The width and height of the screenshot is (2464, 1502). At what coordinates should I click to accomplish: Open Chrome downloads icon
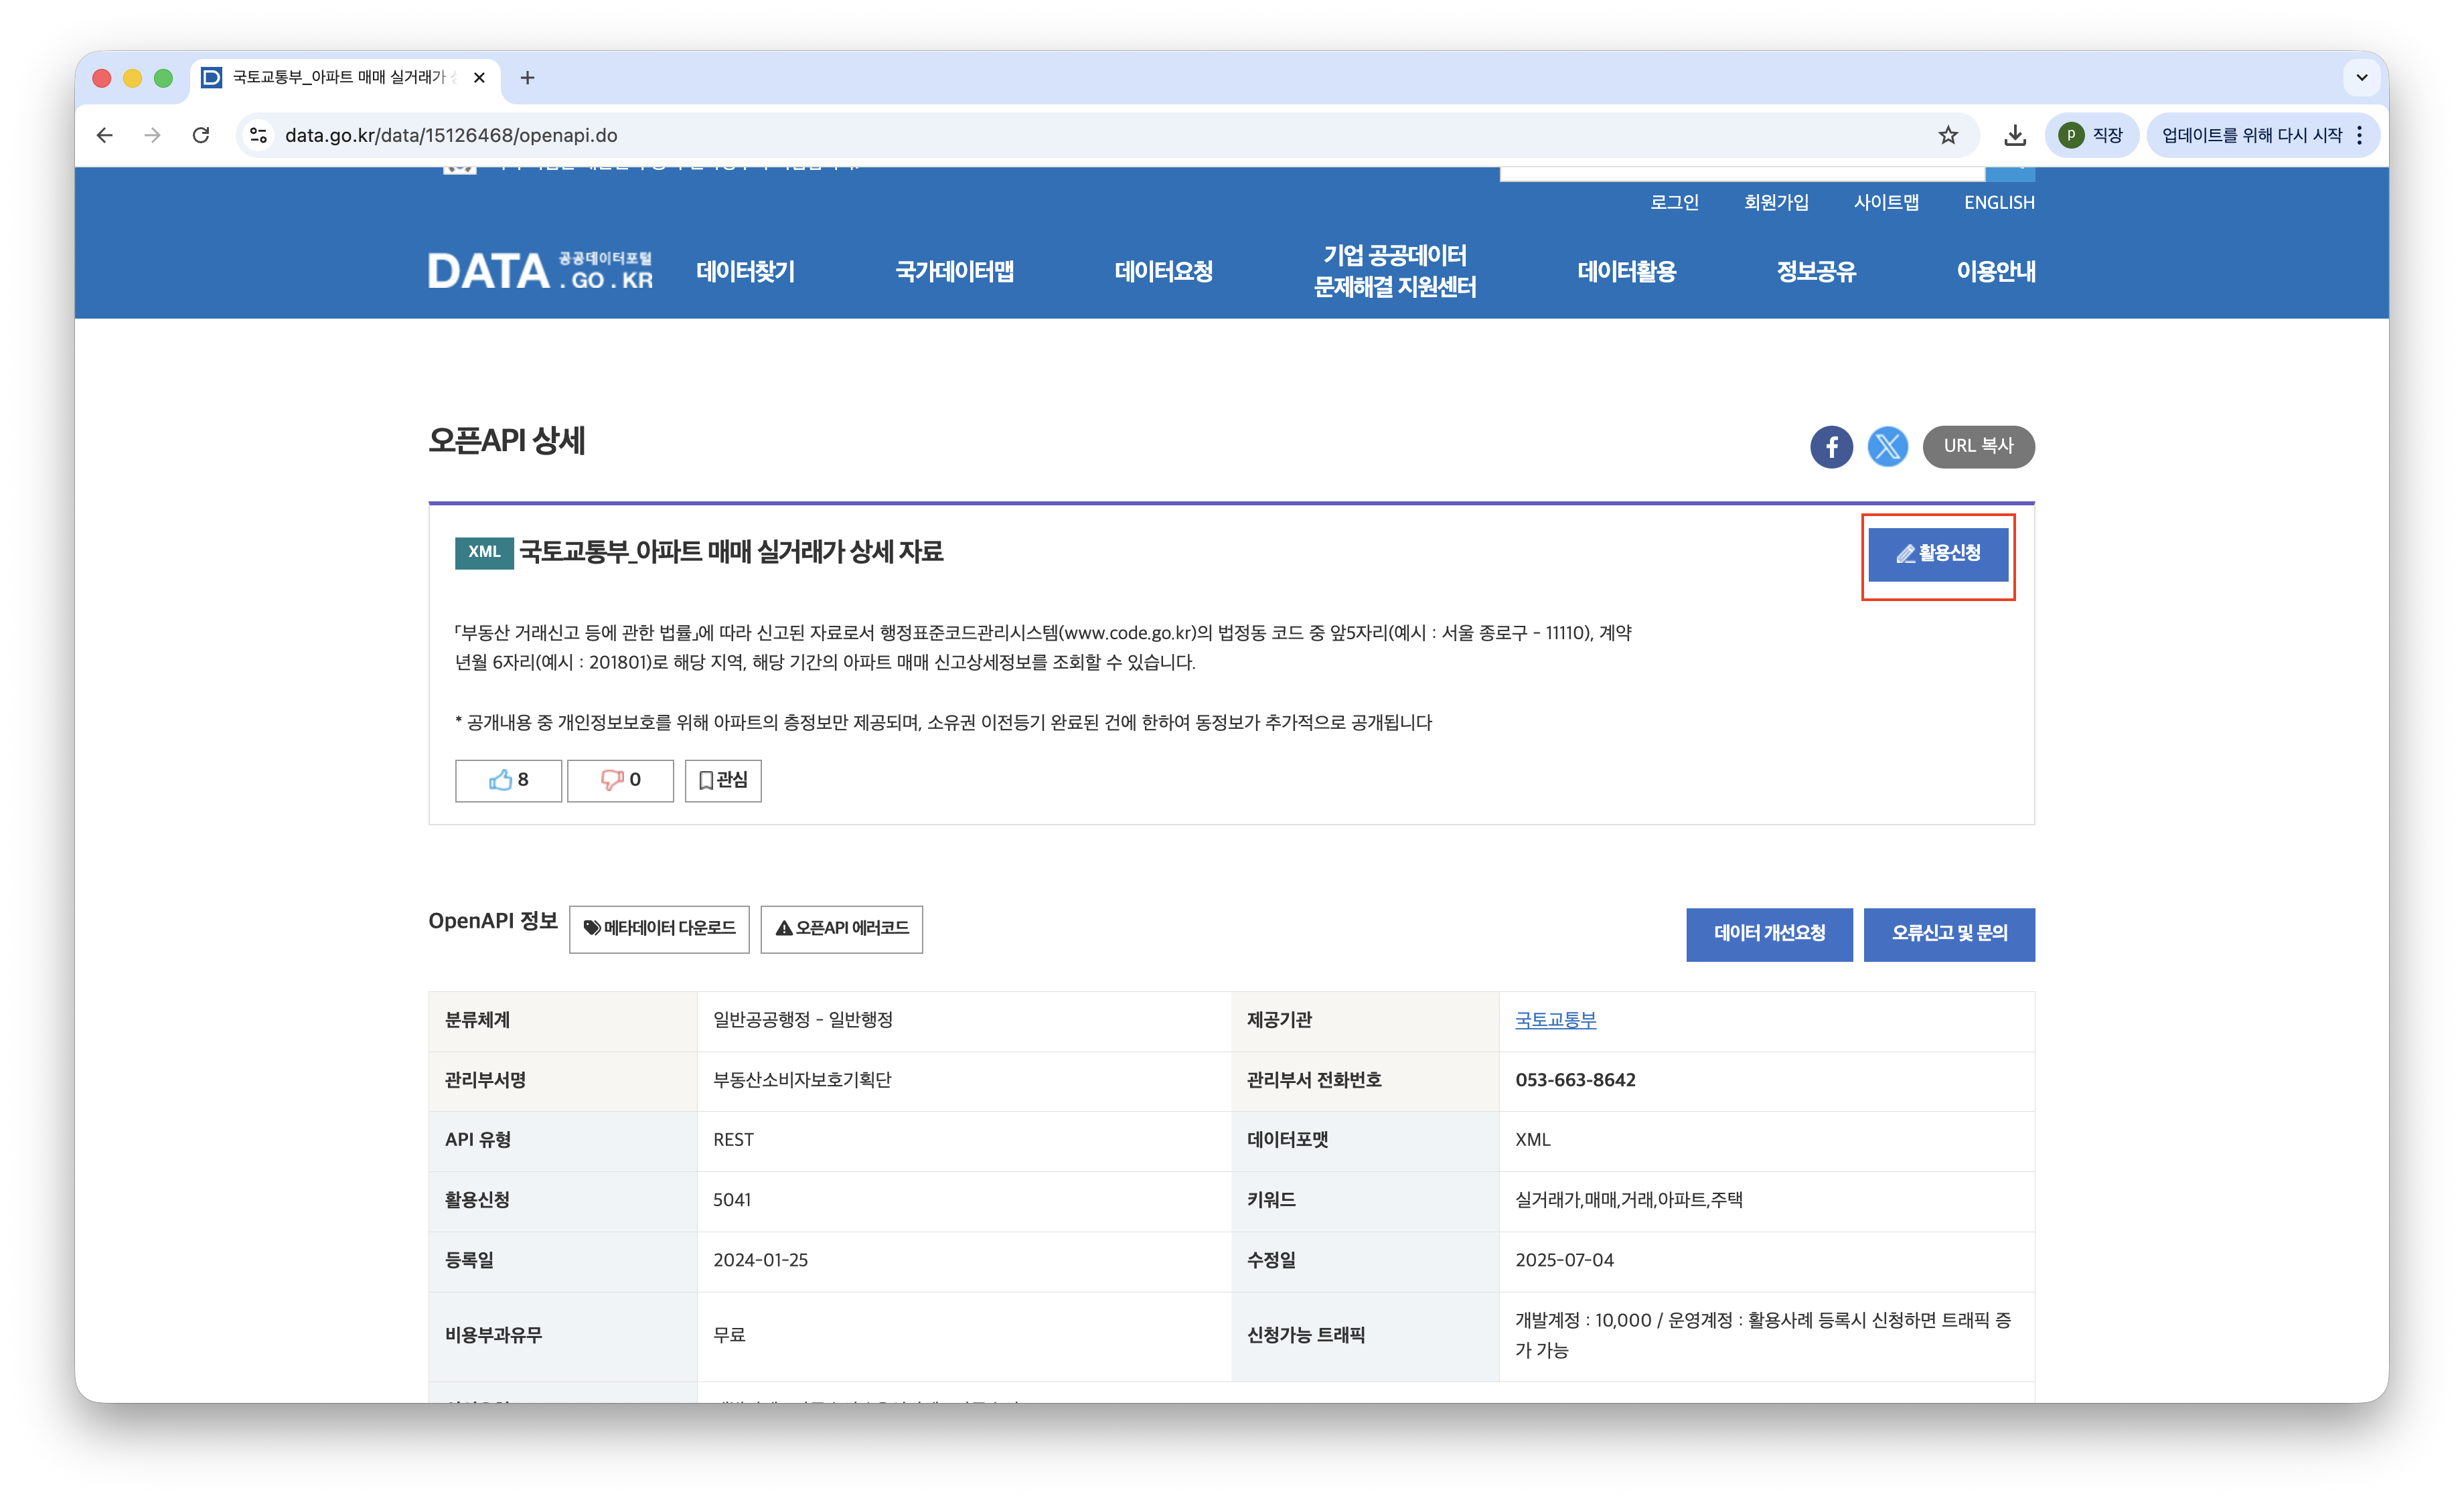(x=2015, y=135)
